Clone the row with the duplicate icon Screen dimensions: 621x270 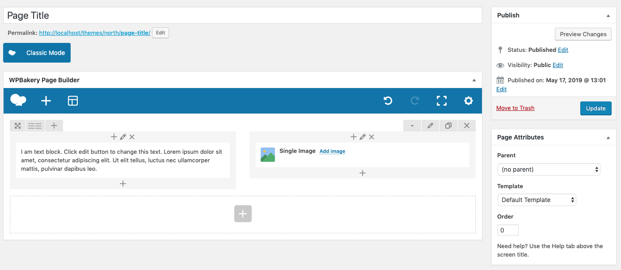[448, 126]
